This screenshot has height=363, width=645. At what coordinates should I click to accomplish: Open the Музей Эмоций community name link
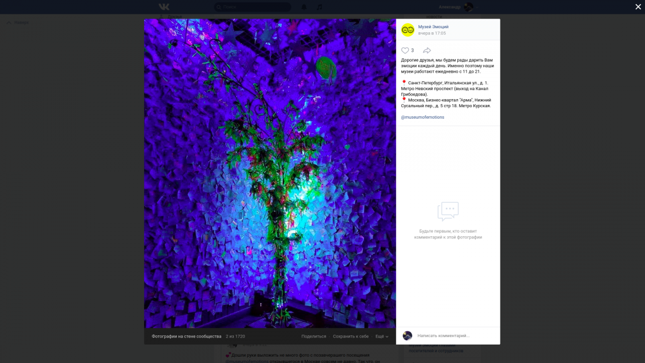point(433,27)
